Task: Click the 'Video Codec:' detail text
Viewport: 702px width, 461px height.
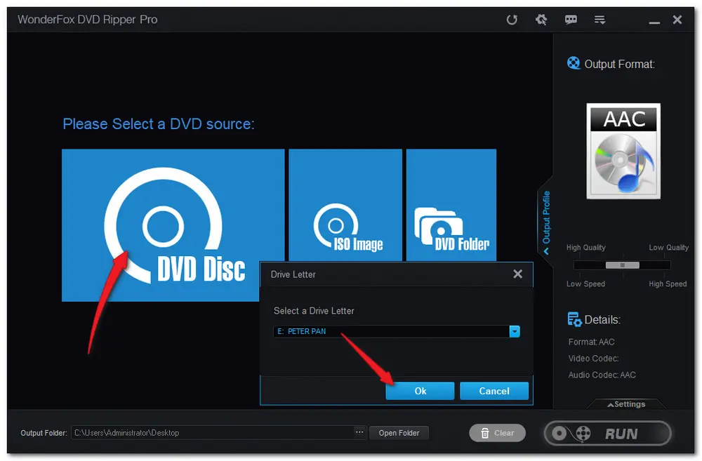Action: click(593, 359)
